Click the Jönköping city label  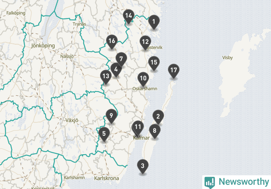(x=43, y=46)
